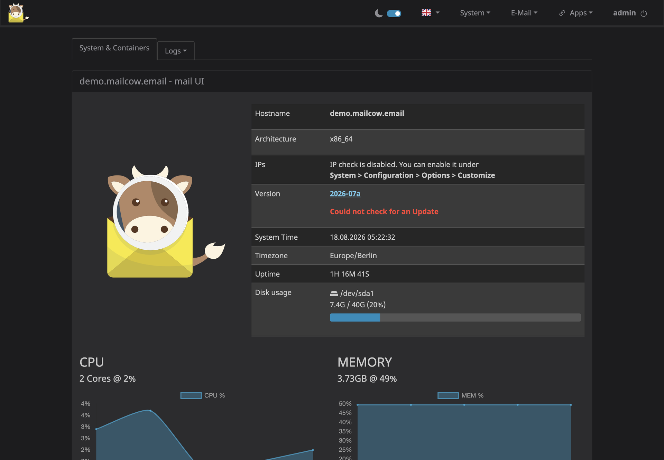Expand the language dropdown arrow
Screen dimensions: 664x460
coord(437,13)
